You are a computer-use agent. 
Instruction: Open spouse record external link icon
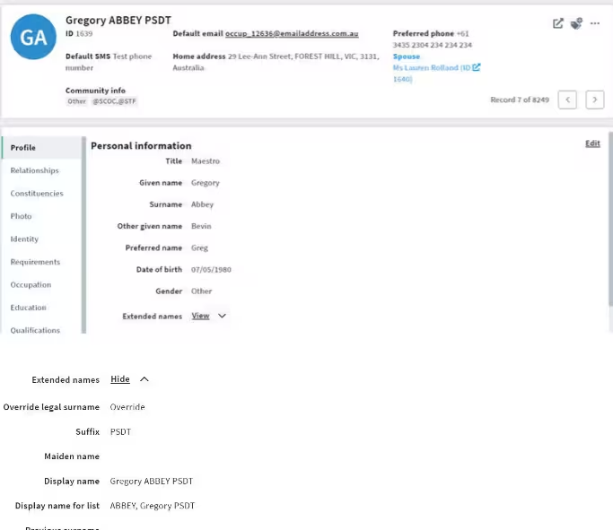pyautogui.click(x=477, y=67)
